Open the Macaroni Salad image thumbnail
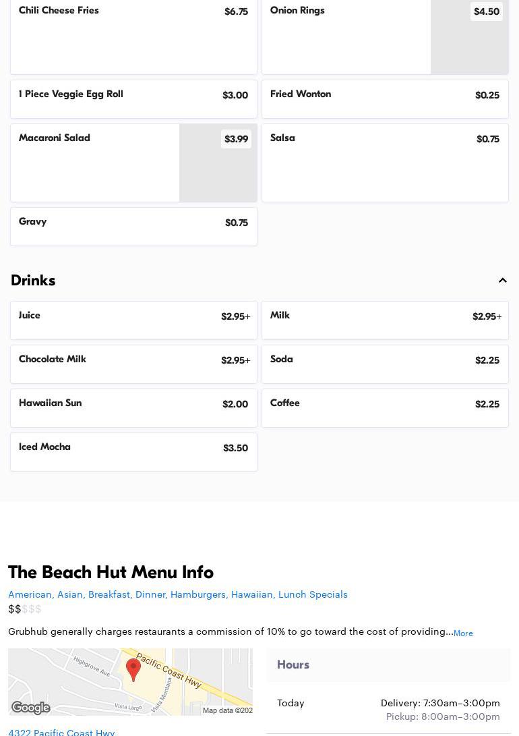 coord(218,163)
